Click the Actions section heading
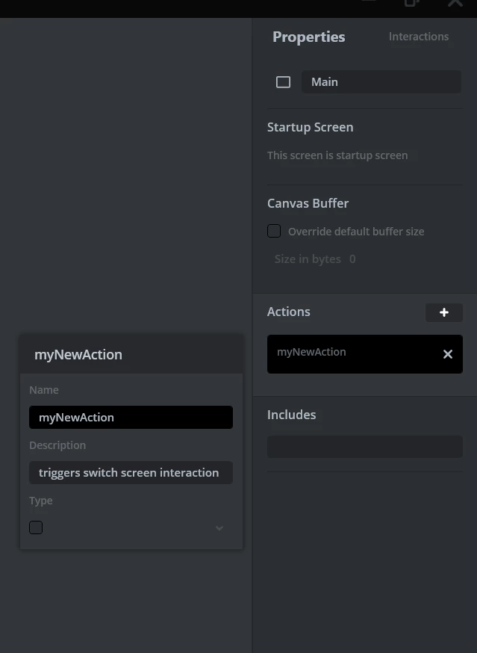The image size is (477, 653). click(288, 312)
